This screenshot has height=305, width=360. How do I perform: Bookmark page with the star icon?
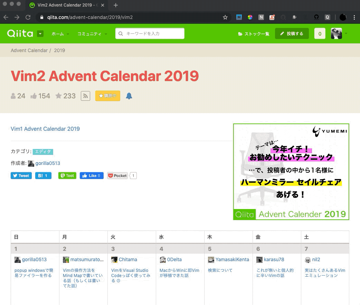tap(225, 17)
